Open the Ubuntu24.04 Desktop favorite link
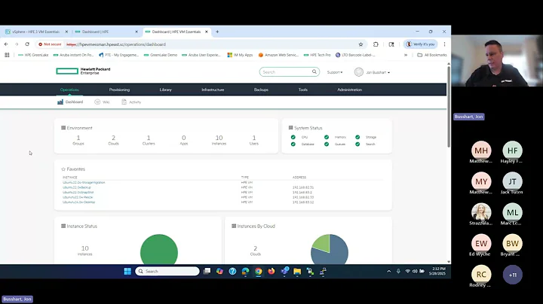The width and height of the screenshot is (543, 304). [78, 202]
